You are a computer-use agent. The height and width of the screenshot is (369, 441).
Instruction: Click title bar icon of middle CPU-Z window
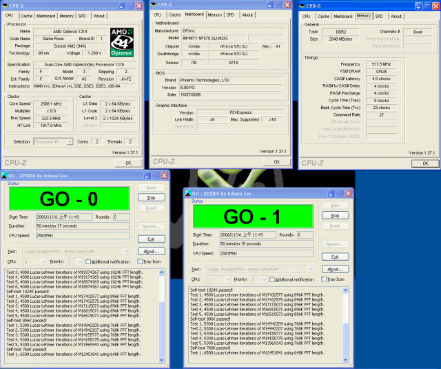(x=154, y=4)
